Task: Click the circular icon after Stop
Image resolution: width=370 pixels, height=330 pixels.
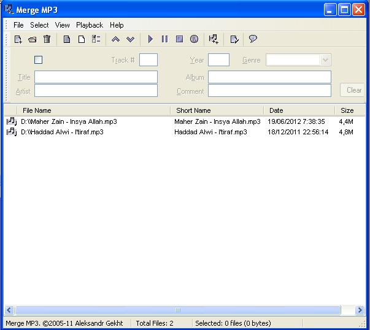Action: (194, 39)
